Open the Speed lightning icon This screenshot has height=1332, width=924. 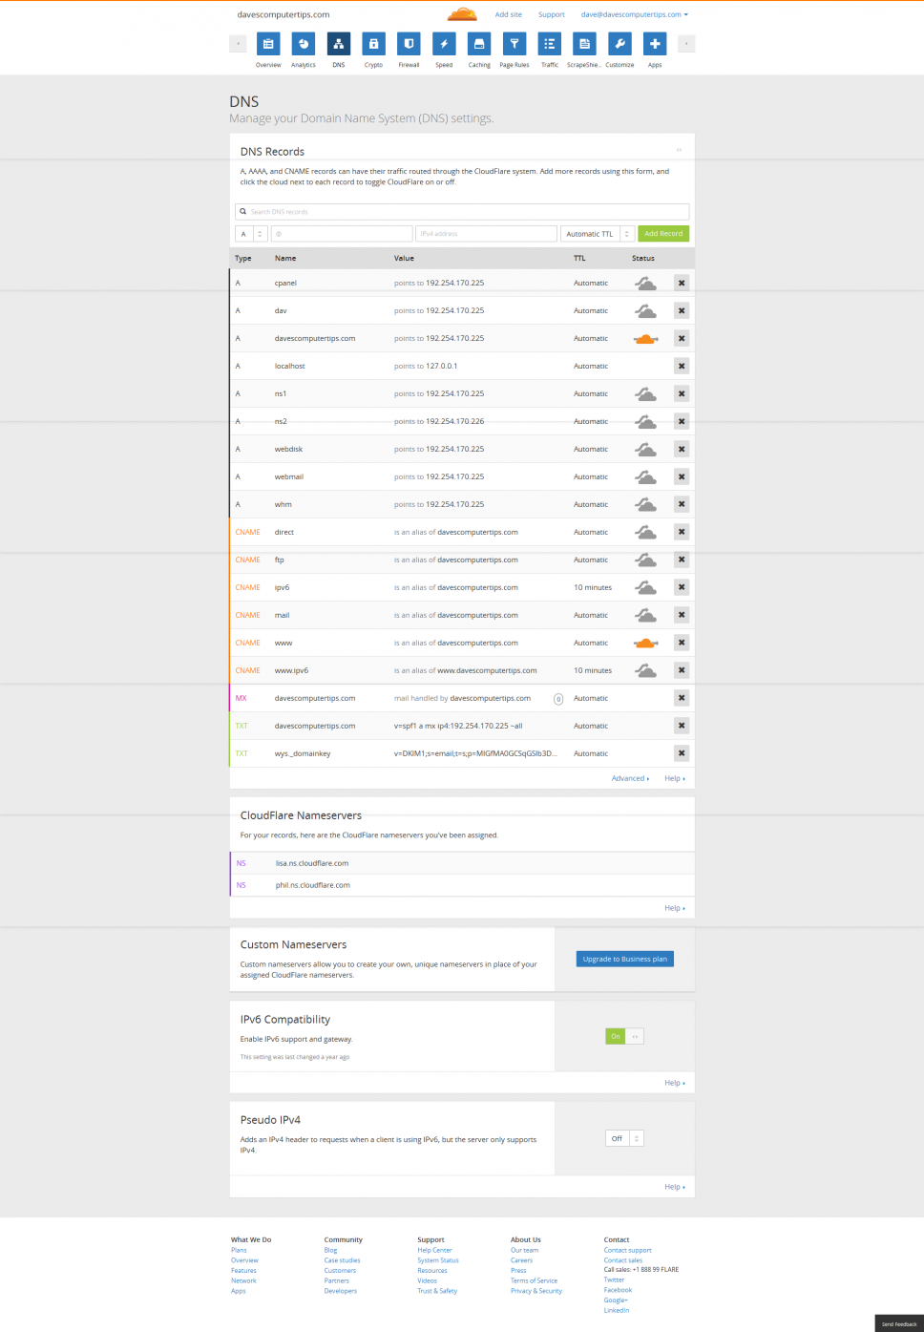tap(444, 44)
